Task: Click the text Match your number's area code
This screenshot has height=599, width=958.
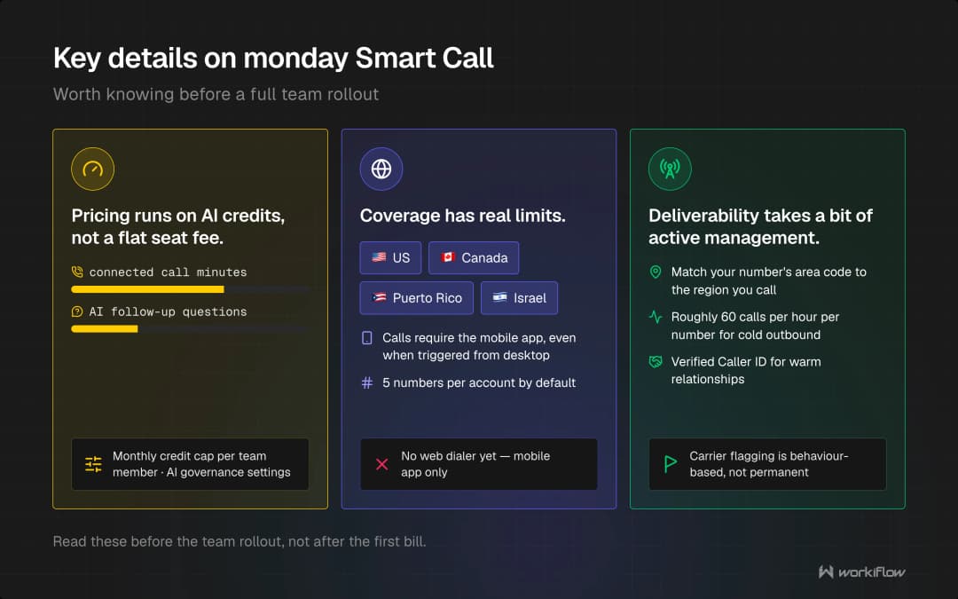Action: point(768,280)
